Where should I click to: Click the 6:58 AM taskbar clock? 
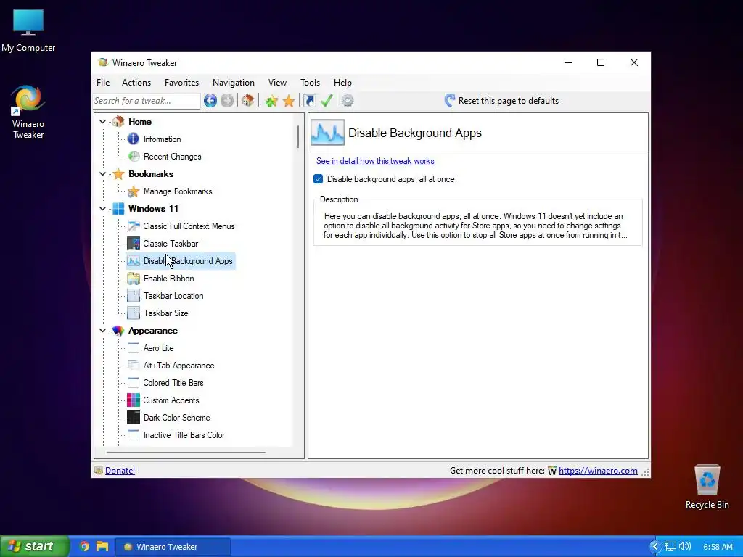(718, 547)
